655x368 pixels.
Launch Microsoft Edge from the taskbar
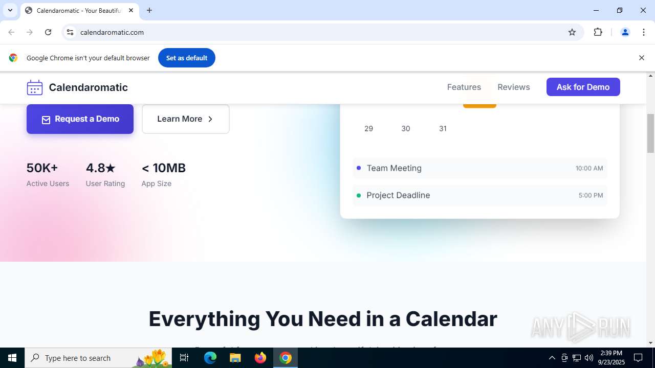coord(210,358)
